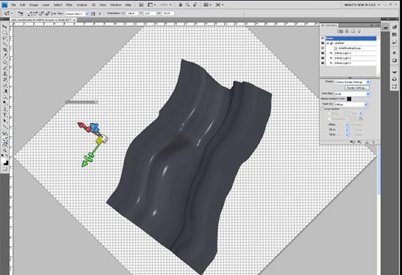Open the File menu

pos(13,5)
